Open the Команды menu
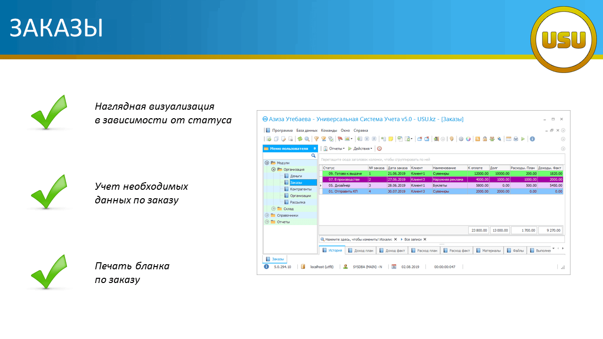Viewport: 603px width, 339px height. click(329, 130)
